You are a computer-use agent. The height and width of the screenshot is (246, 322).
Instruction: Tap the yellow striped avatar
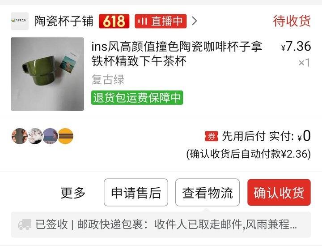coord(65,136)
